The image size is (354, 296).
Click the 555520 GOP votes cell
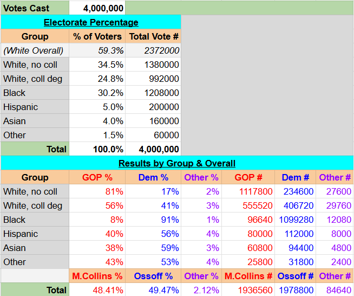point(248,205)
